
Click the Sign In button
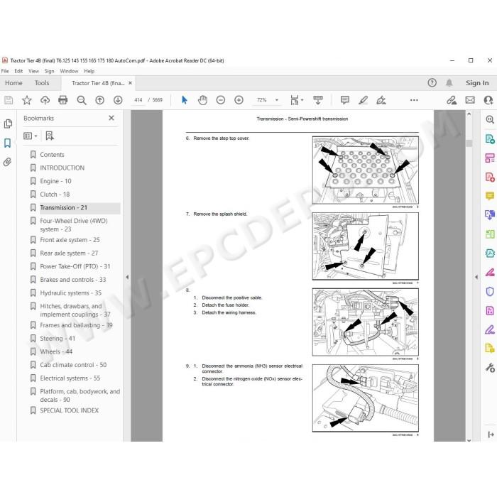pos(477,83)
